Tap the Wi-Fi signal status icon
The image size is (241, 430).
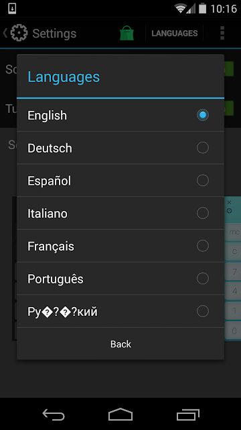[180, 9]
